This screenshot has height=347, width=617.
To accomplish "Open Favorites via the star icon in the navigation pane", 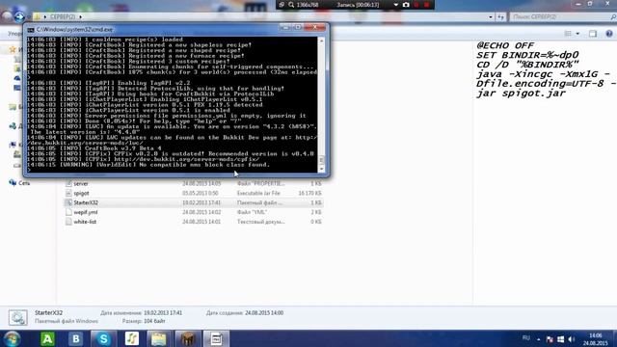I will pos(13,49).
